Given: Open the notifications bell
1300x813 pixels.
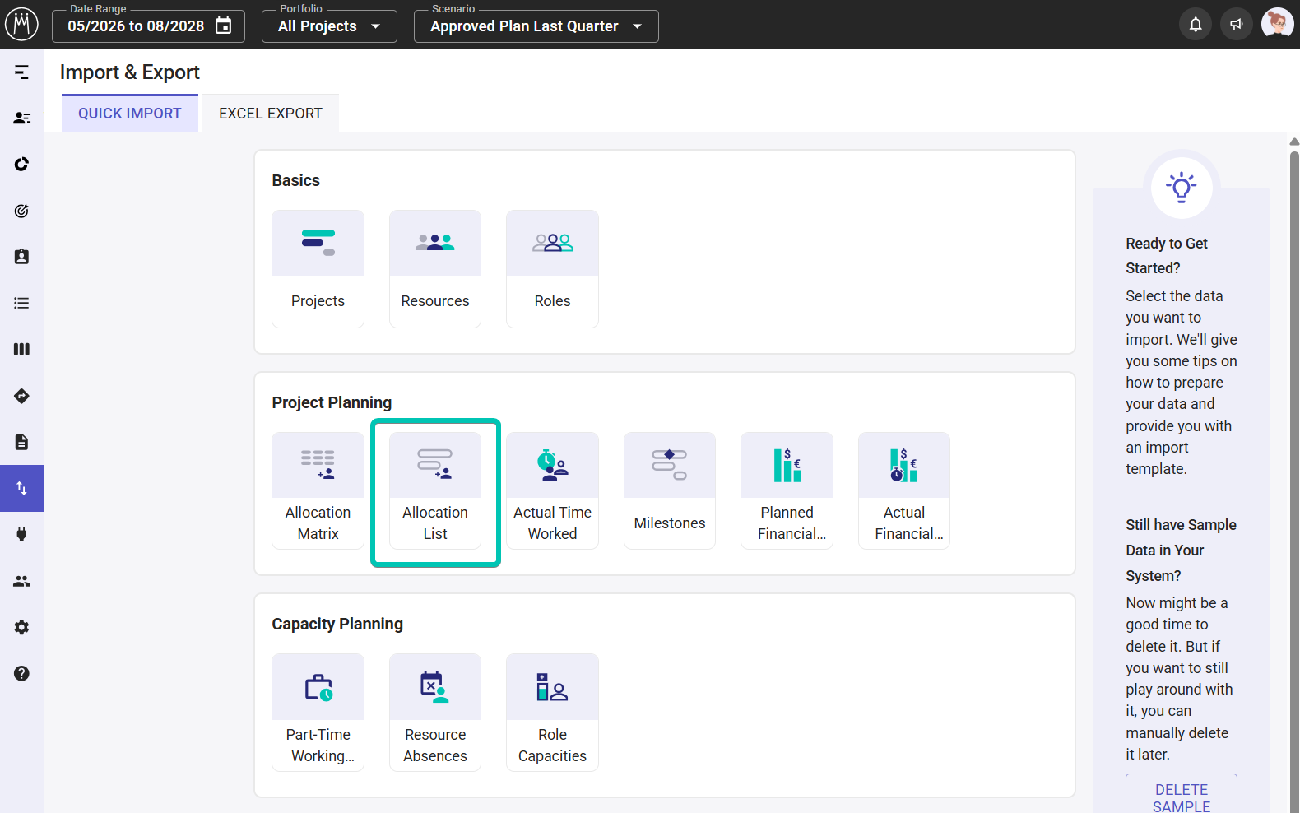Looking at the screenshot, I should [x=1196, y=24].
